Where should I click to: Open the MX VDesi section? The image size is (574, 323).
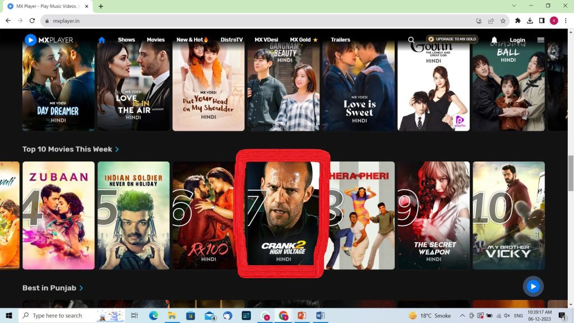(x=266, y=40)
